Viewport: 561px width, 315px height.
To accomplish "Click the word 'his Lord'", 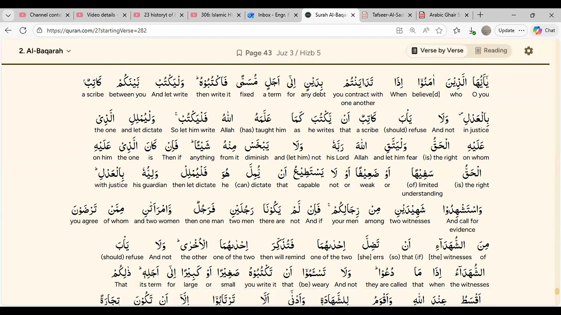I will [337, 158].
